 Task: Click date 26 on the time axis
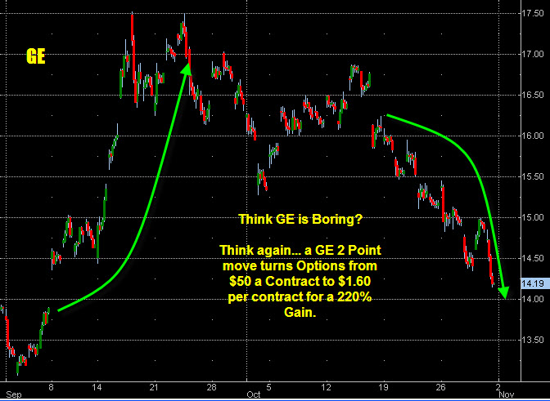point(442,385)
